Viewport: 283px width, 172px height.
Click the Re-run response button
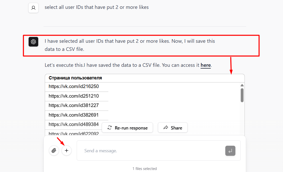[x=127, y=128]
